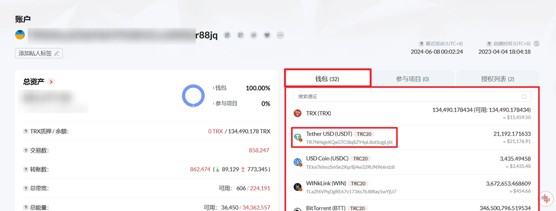The width and height of the screenshot is (556, 211).
Task: Click the USDT contract address link
Action: point(349,142)
